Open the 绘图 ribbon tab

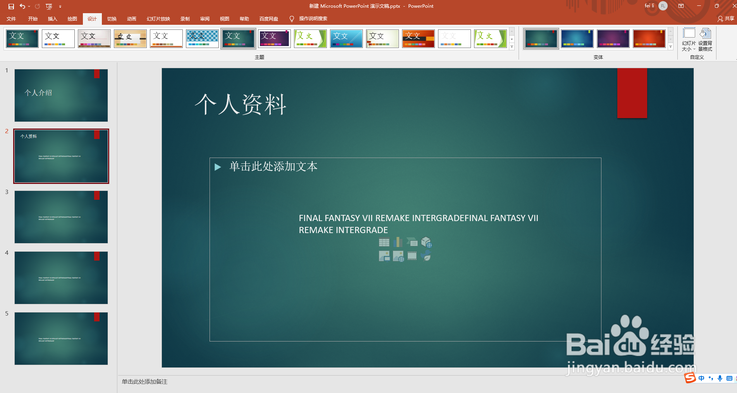[x=72, y=19]
